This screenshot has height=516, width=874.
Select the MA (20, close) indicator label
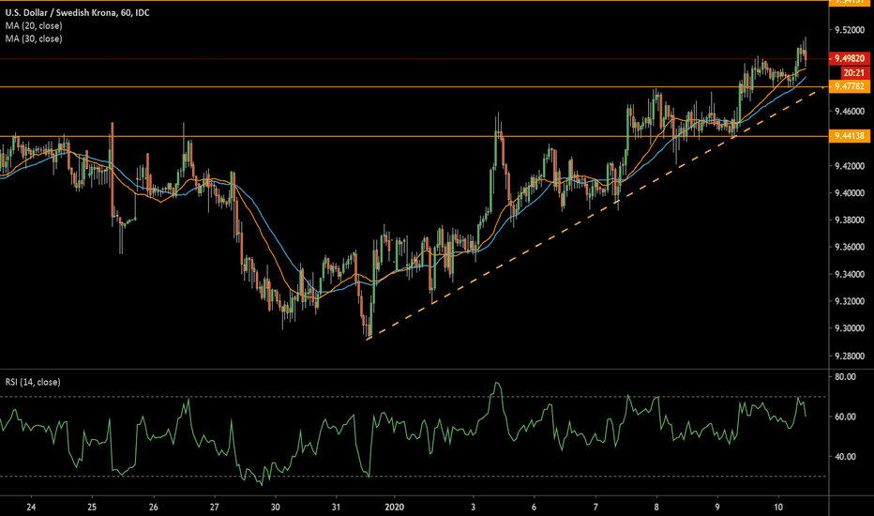click(34, 25)
